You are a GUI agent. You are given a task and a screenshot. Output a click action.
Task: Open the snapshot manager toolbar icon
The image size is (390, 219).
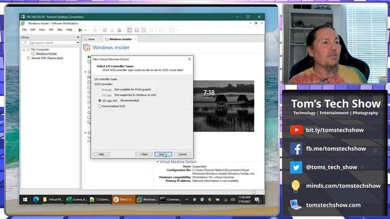pyautogui.click(x=119, y=30)
